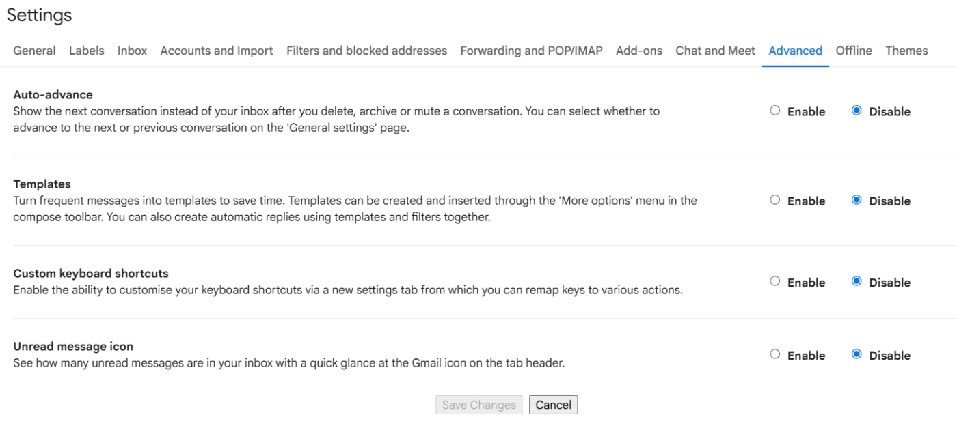Select Disable for Templates

857,201
